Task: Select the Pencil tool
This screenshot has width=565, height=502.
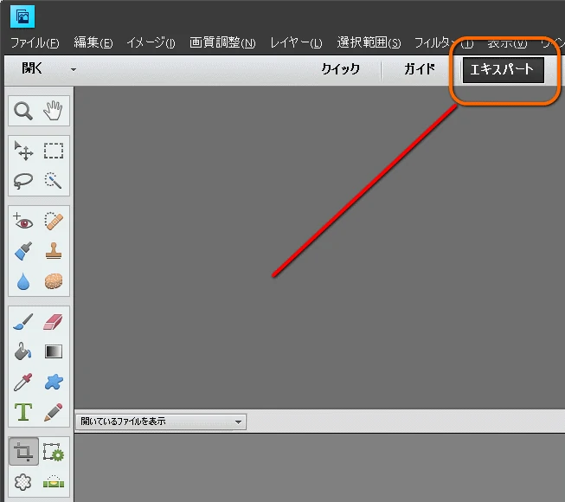Action: click(x=53, y=412)
